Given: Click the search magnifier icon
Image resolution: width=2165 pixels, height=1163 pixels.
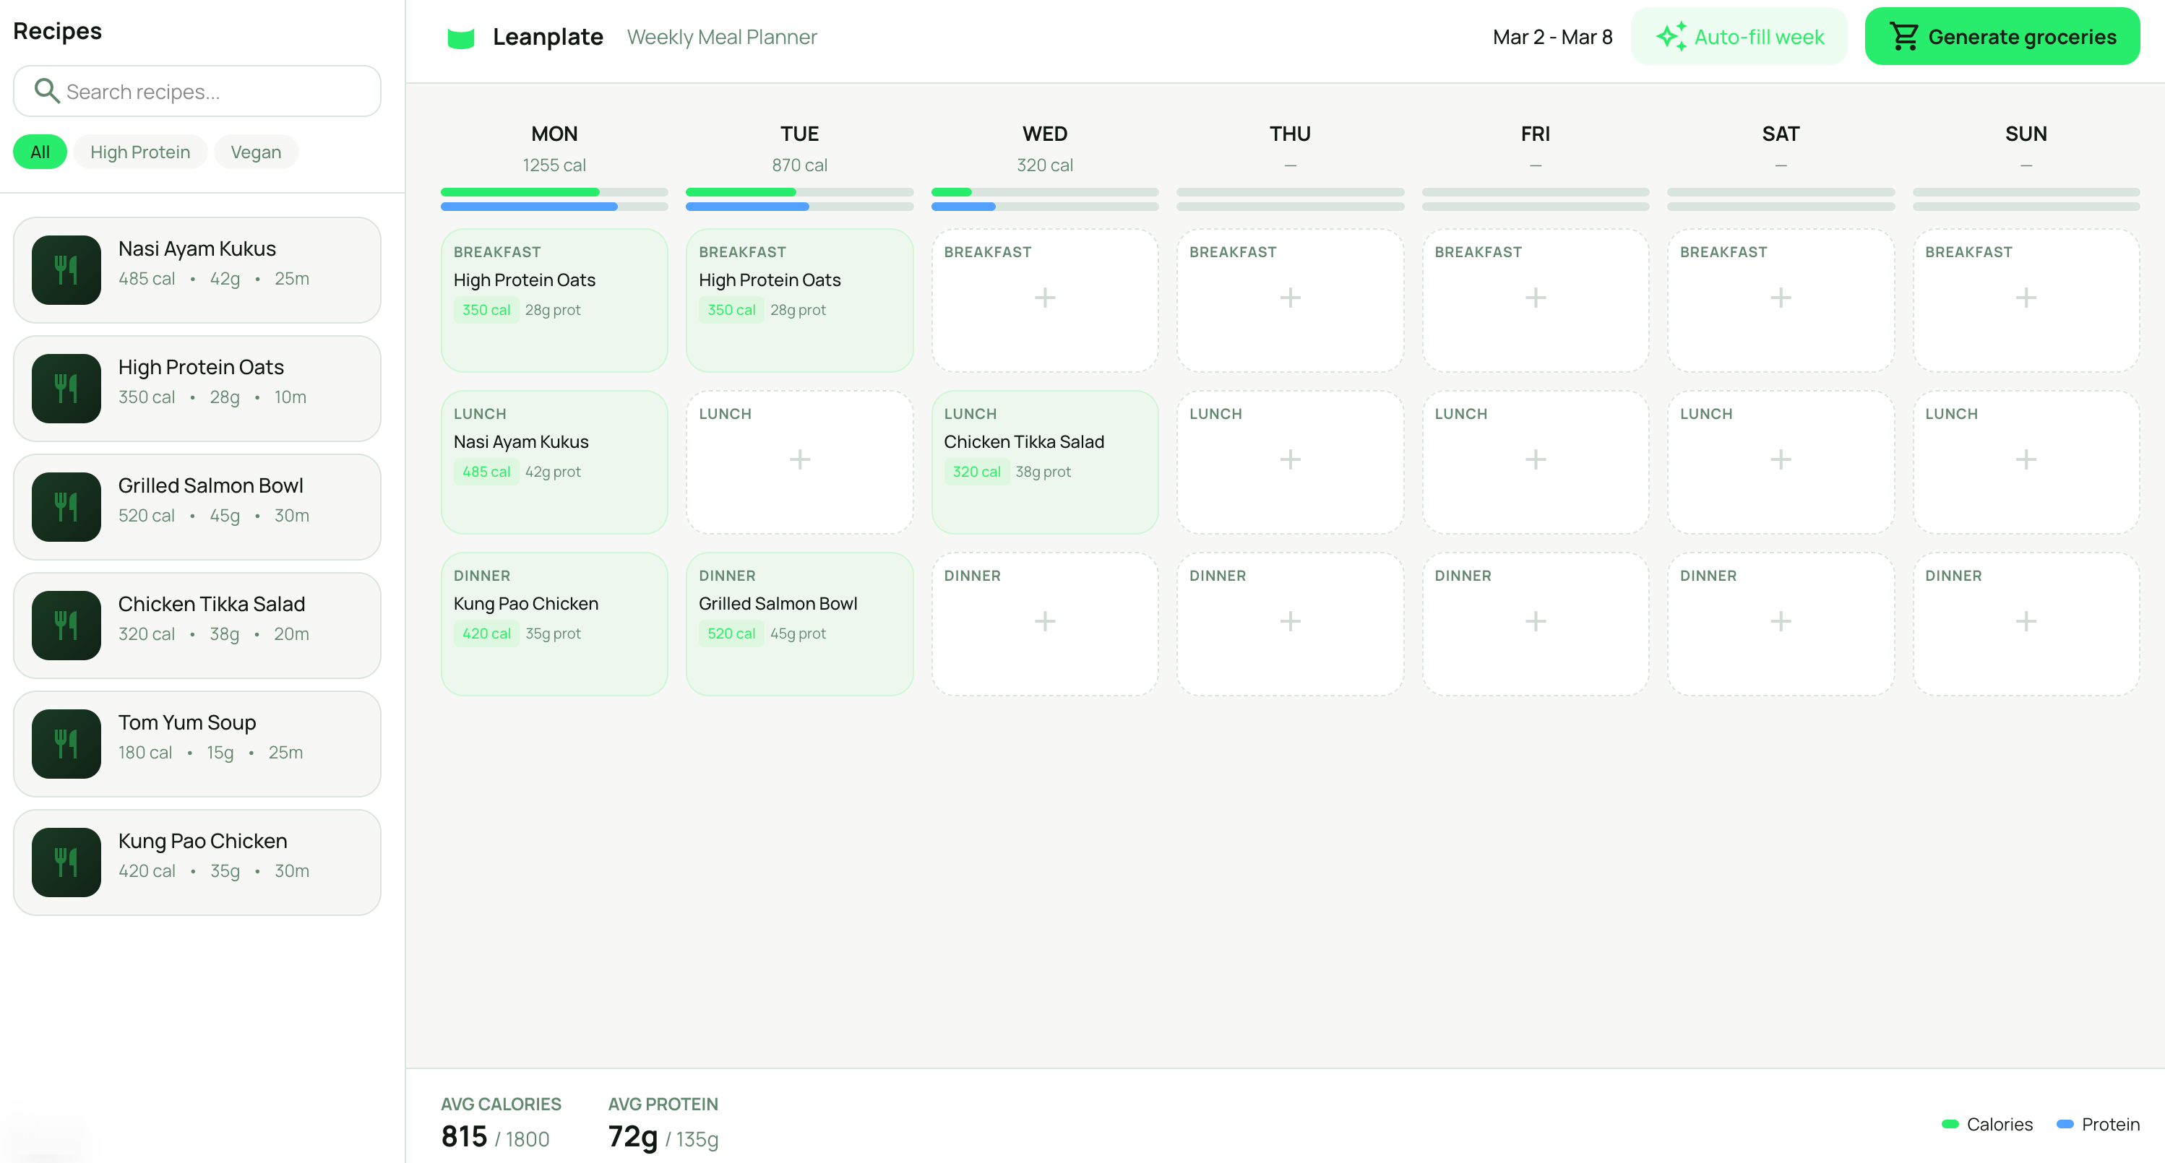Looking at the screenshot, I should click(46, 91).
